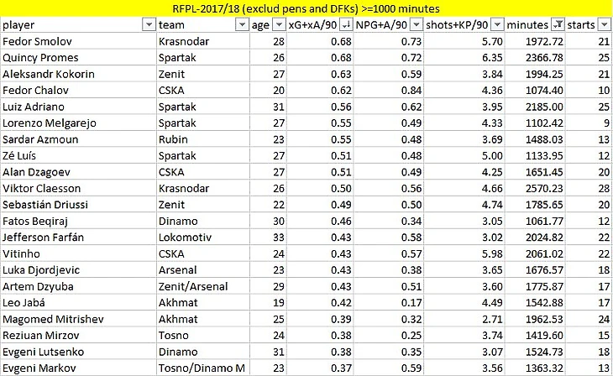Open the starts column filter dropdown

click(604, 25)
